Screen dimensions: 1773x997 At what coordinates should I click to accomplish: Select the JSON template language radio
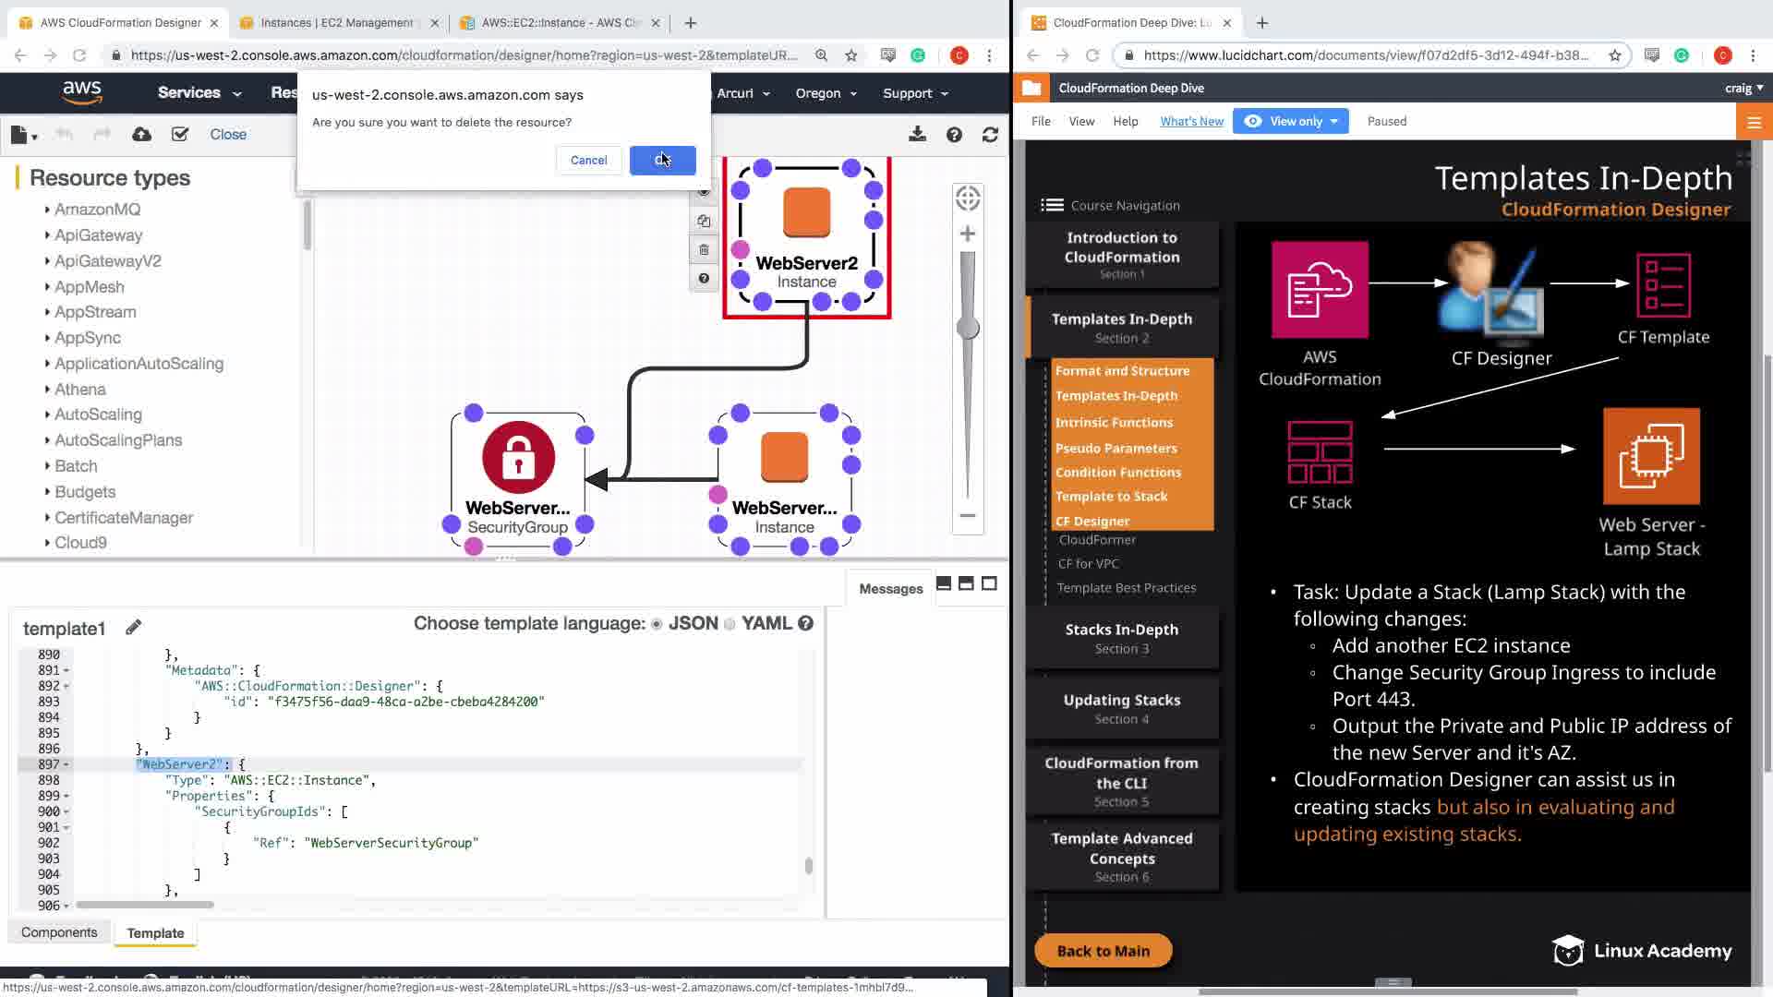(x=657, y=624)
